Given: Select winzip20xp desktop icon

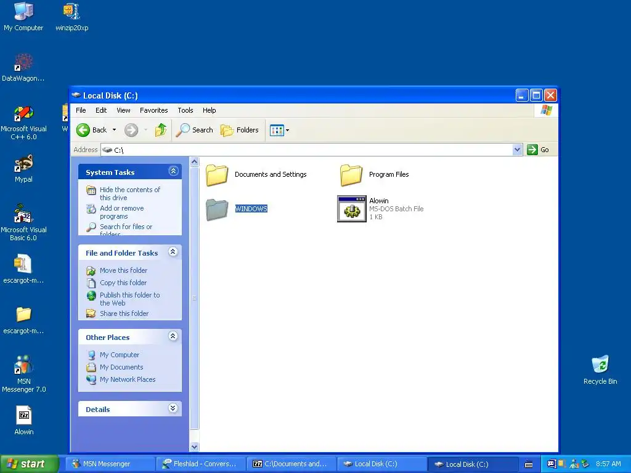Looking at the screenshot, I should pyautogui.click(x=71, y=17).
